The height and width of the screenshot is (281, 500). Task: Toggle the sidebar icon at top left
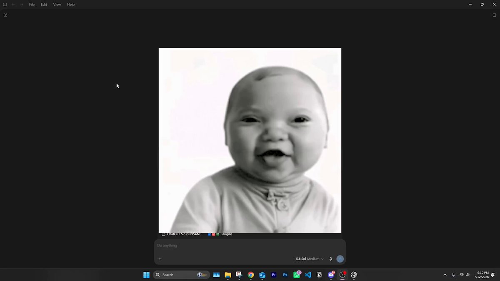[x=5, y=5]
